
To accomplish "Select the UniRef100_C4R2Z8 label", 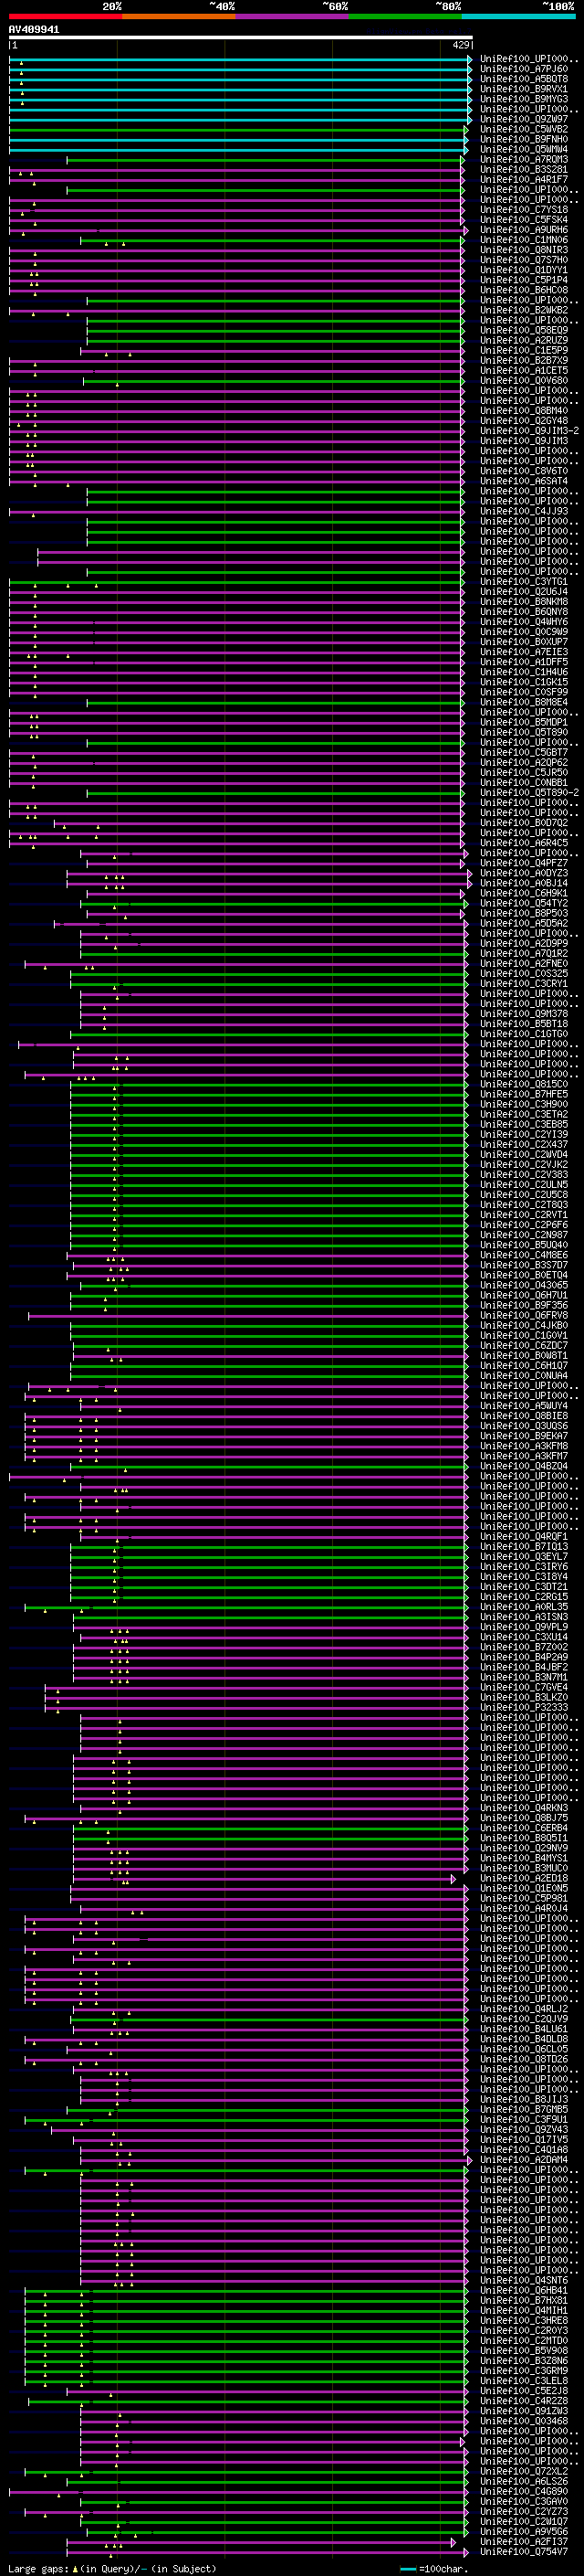I will pos(524,2401).
